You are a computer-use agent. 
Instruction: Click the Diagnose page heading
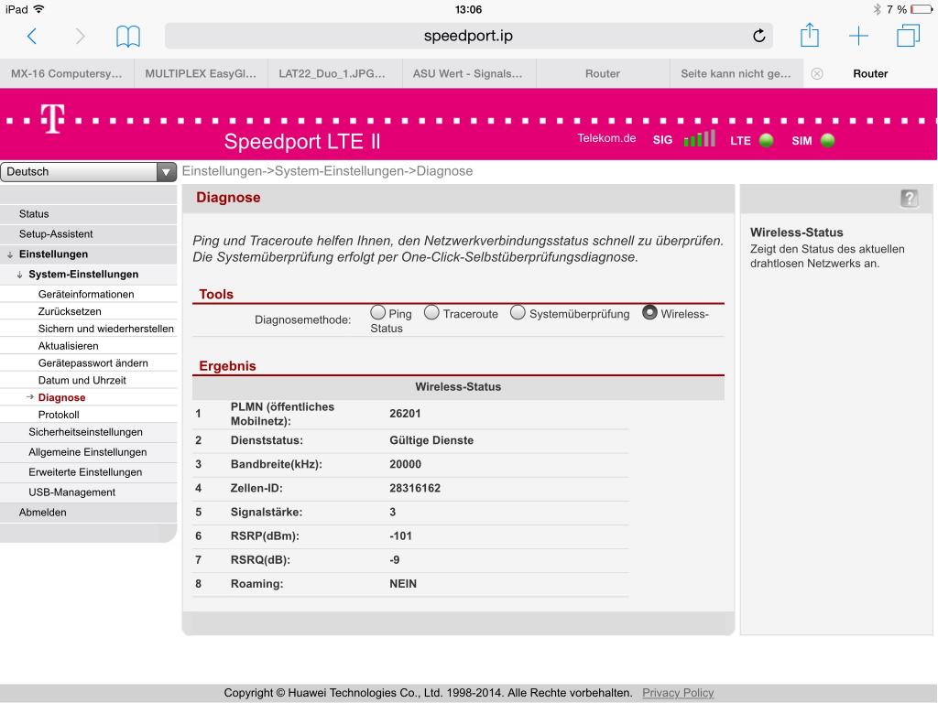pyautogui.click(x=228, y=198)
